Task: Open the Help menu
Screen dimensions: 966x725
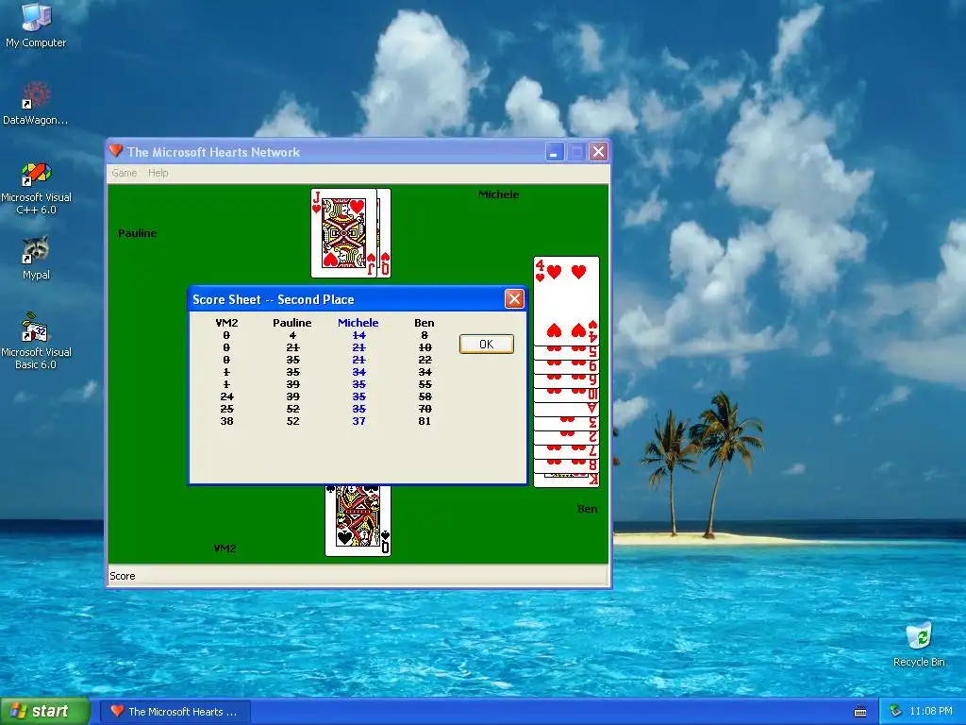Action: [158, 173]
